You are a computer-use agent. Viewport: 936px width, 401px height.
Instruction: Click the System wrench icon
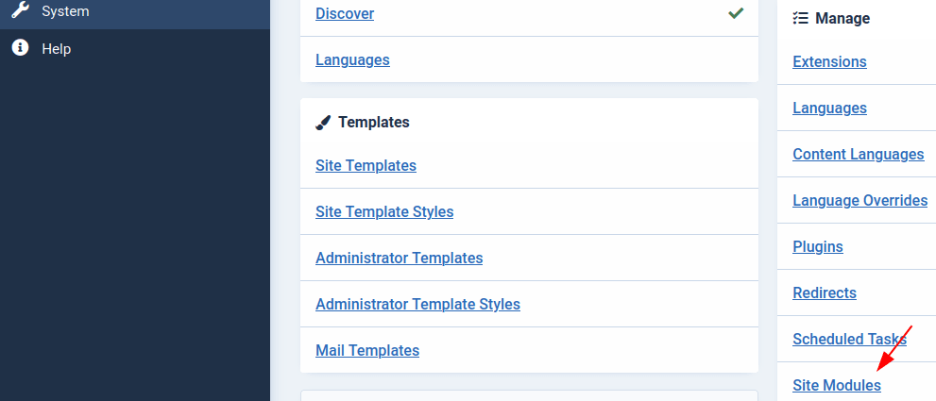(x=20, y=11)
